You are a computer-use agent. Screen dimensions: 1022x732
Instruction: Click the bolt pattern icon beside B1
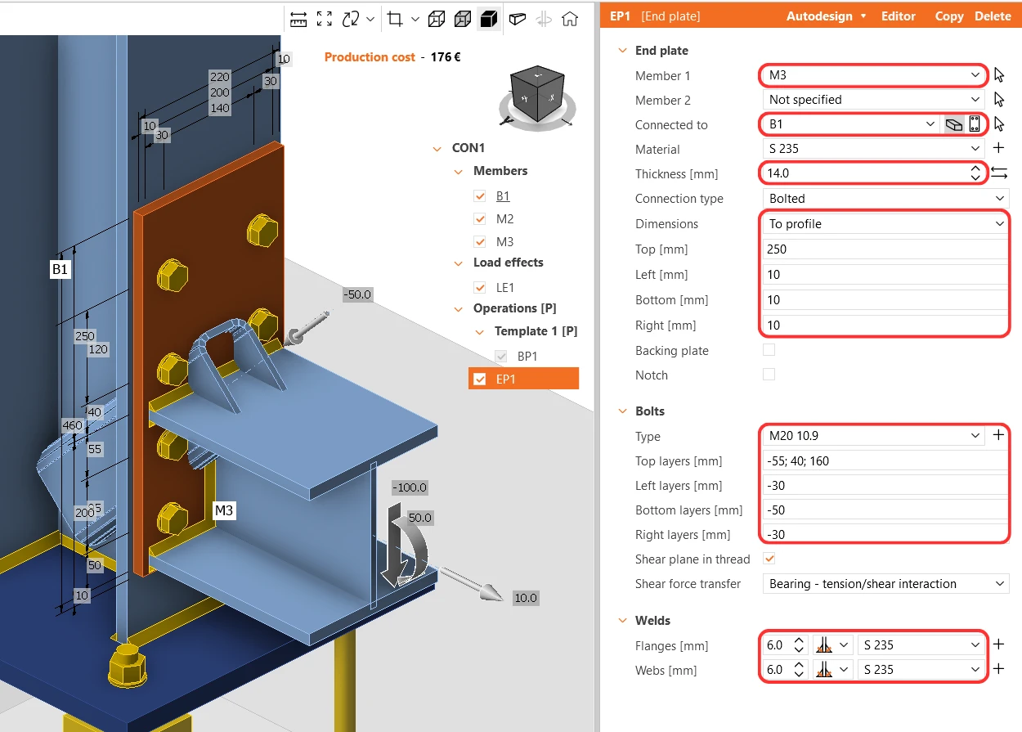[974, 124]
